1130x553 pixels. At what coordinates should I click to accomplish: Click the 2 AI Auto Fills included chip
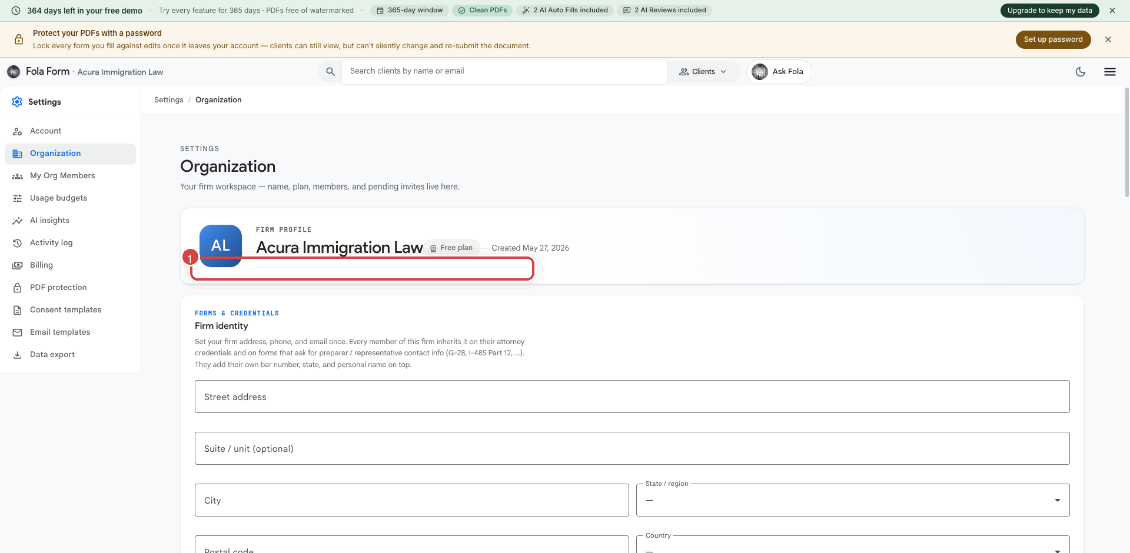click(x=565, y=11)
